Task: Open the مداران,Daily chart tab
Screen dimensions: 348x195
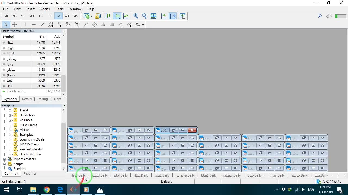Action: pos(276,175)
